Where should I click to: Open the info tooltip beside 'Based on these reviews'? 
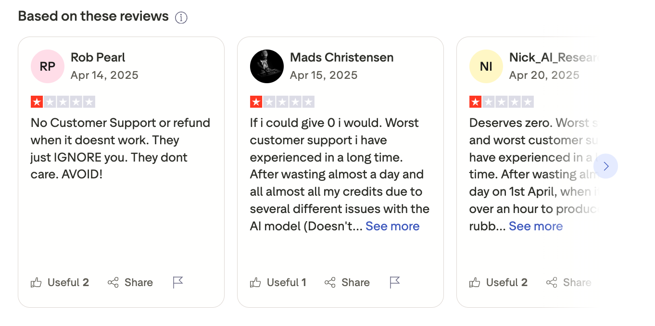point(180,17)
